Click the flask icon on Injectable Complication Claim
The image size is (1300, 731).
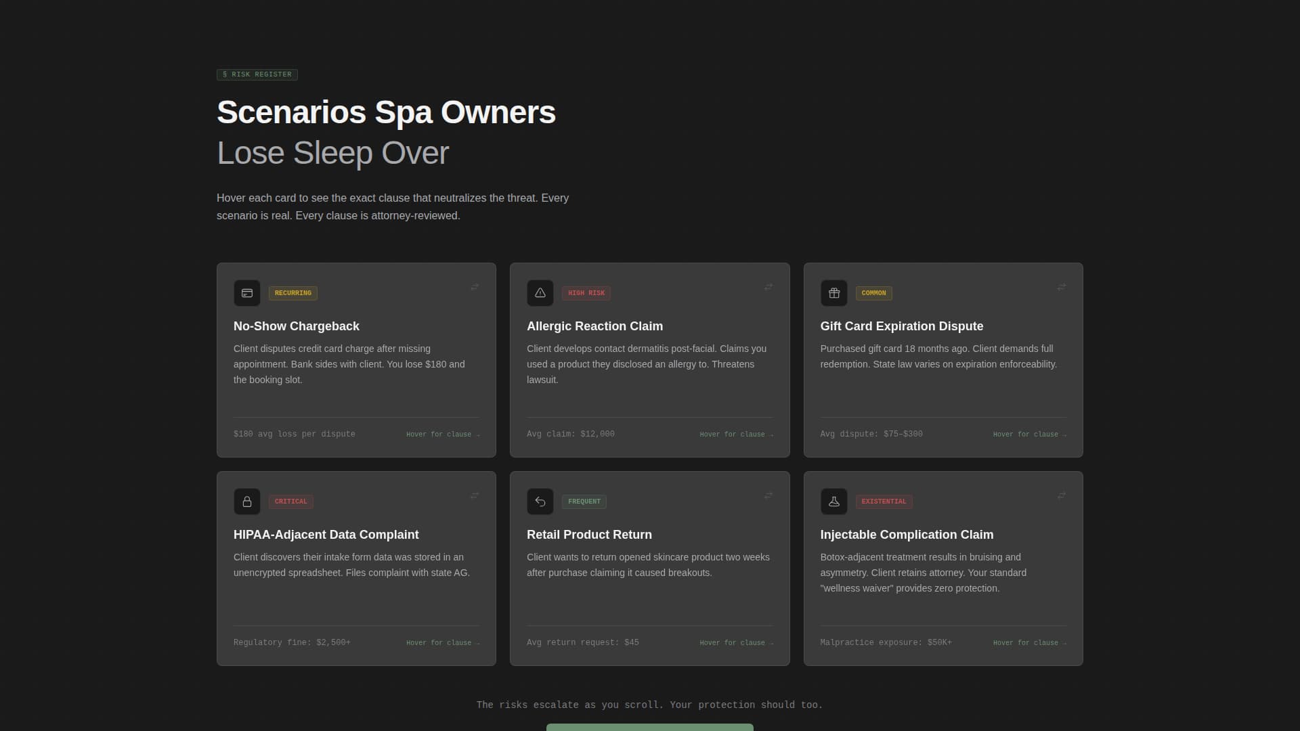tap(834, 502)
